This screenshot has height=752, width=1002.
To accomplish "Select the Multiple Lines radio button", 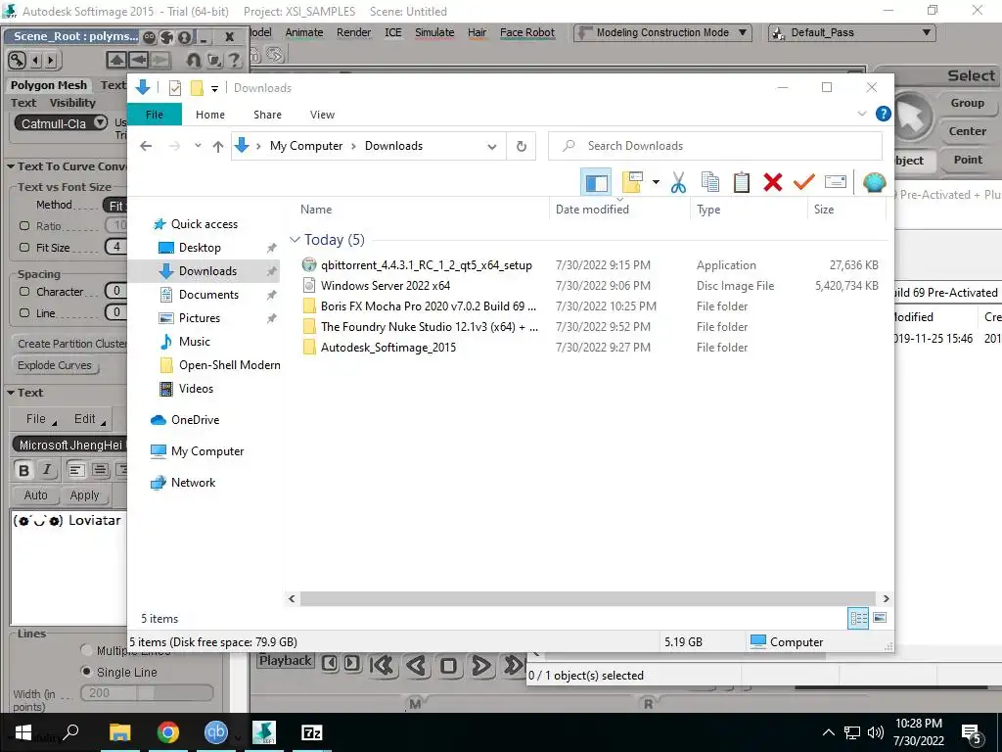I will click(86, 650).
